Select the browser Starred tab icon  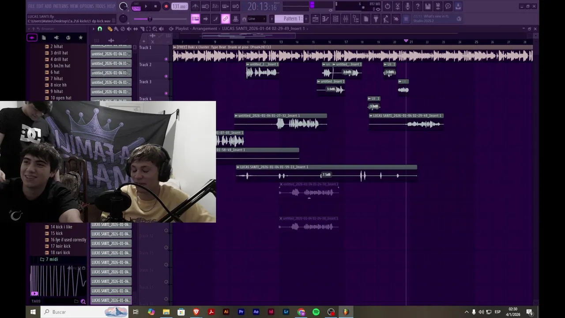[x=80, y=38]
